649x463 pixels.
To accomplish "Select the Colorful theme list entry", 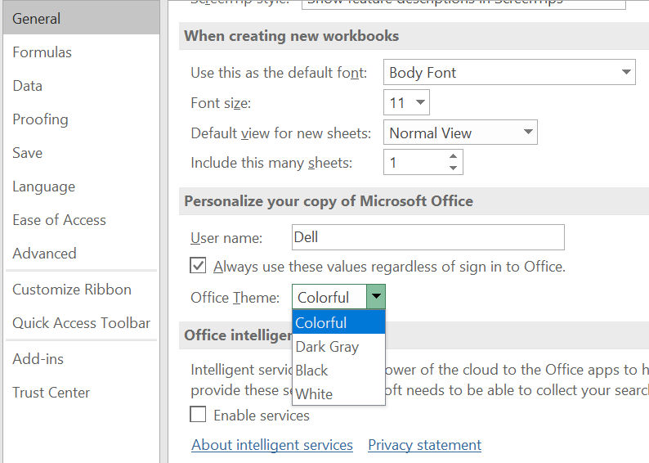I will tap(321, 323).
